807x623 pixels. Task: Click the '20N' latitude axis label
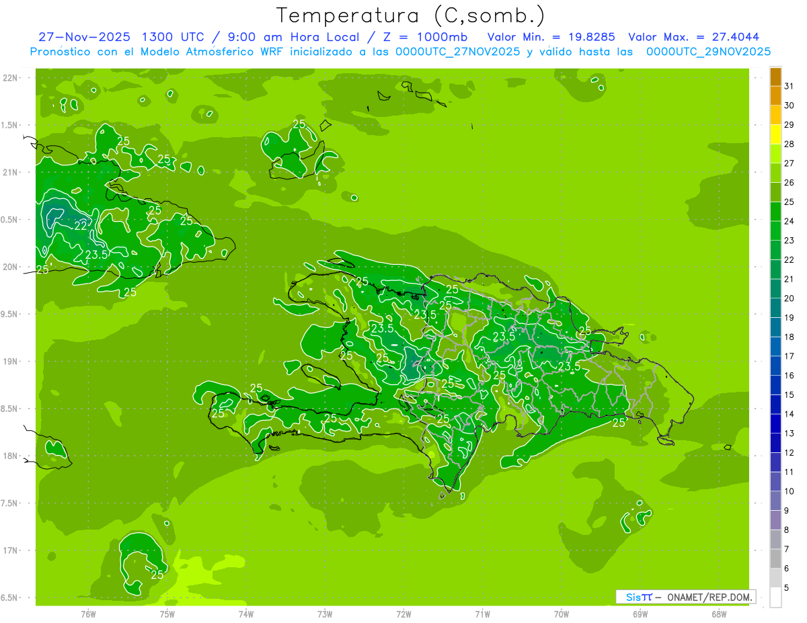click(9, 267)
